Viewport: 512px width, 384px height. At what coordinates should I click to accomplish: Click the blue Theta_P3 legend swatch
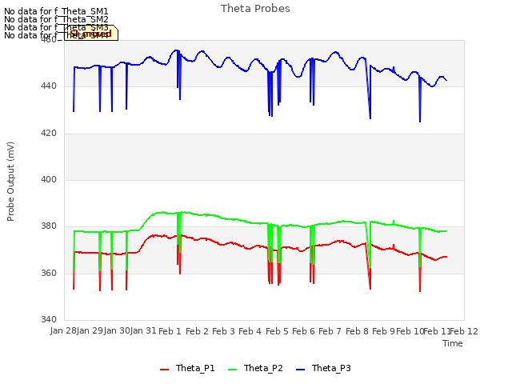pos(301,370)
